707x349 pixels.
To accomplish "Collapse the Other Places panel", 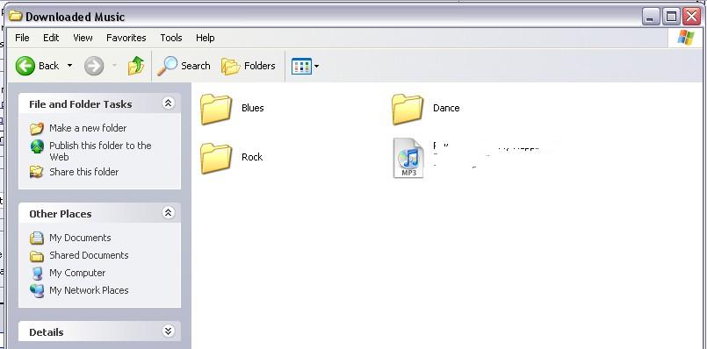I will (168, 212).
